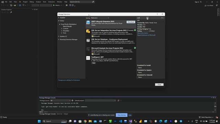Select the FastReport .NET extension icon
This screenshot has height=124, width=220.
pyautogui.click(x=88, y=58)
